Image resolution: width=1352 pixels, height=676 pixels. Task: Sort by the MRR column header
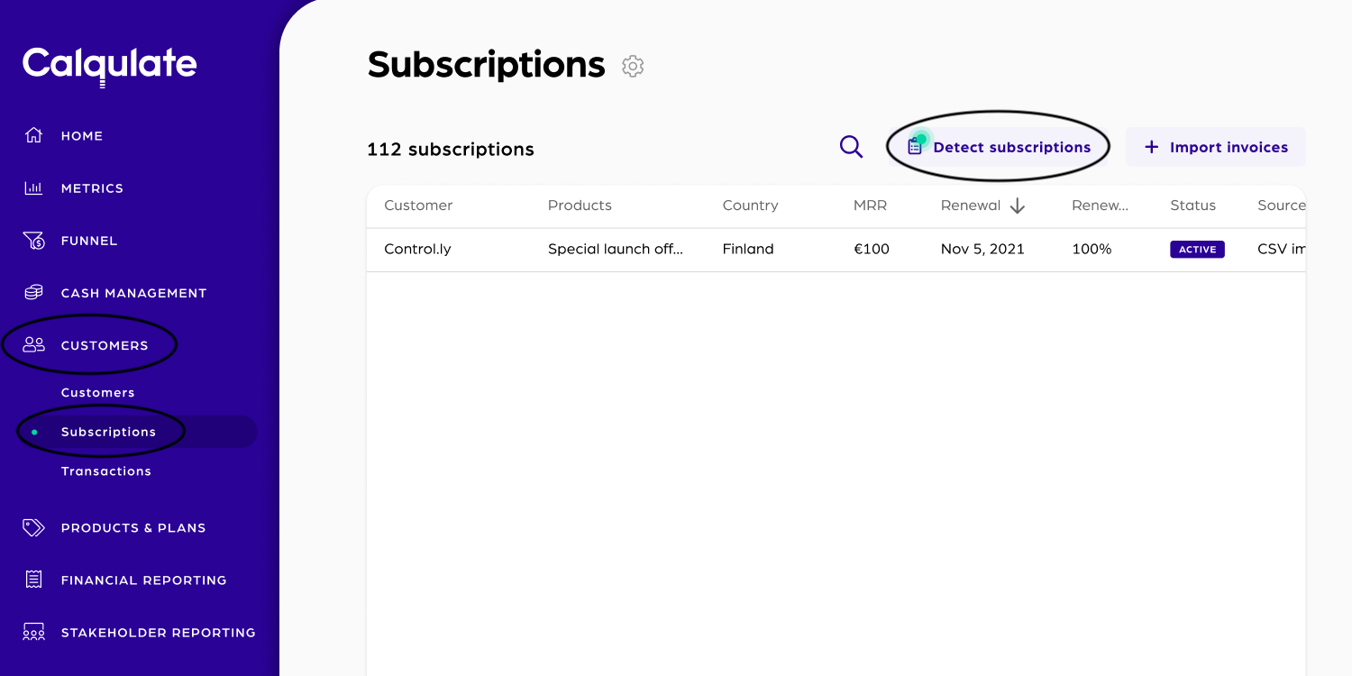pos(870,206)
